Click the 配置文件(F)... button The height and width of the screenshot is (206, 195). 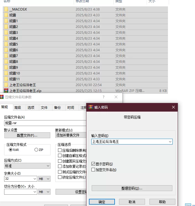(x=27, y=135)
